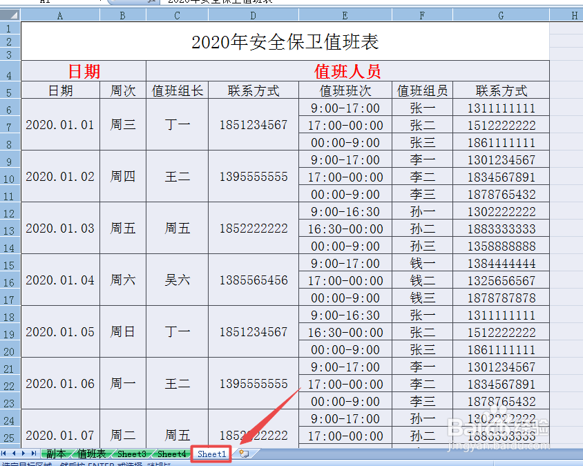Select the Sheet3 tab
Viewport: 583px width, 466px height.
click(x=131, y=454)
